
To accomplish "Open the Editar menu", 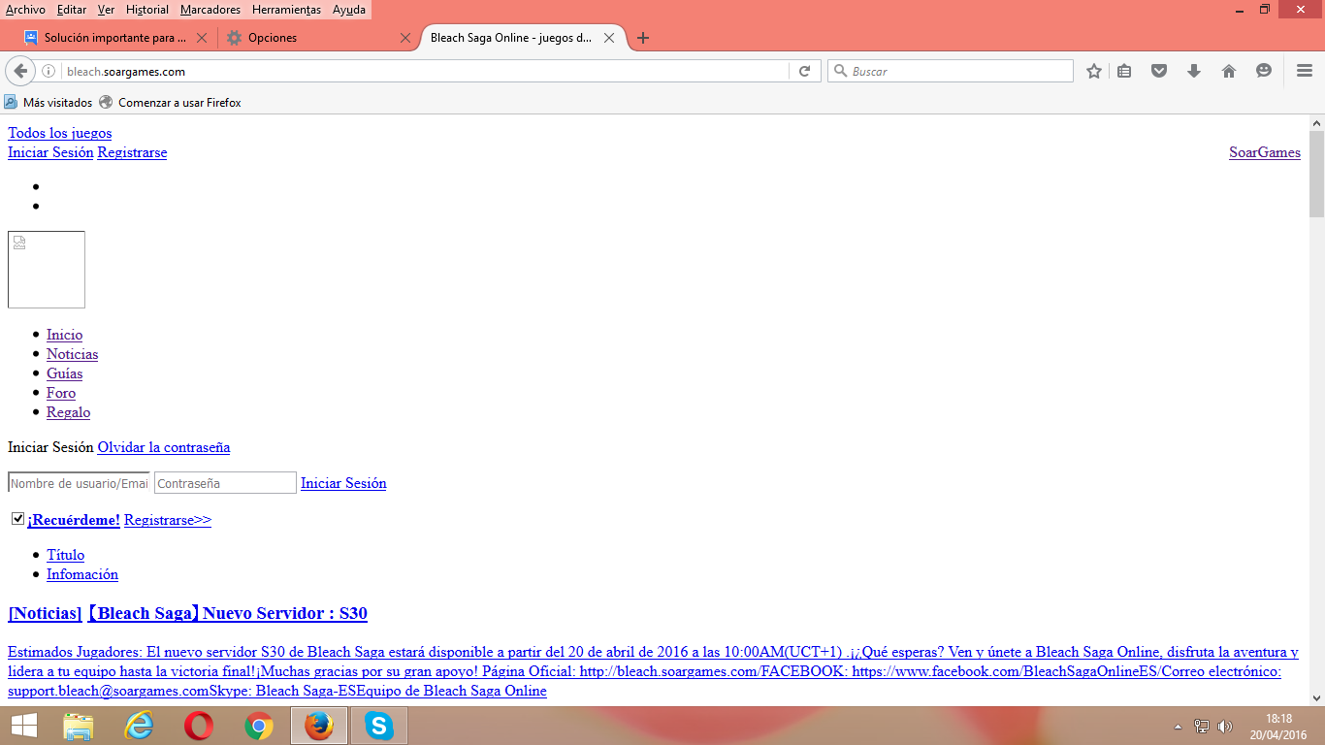I will point(72,10).
